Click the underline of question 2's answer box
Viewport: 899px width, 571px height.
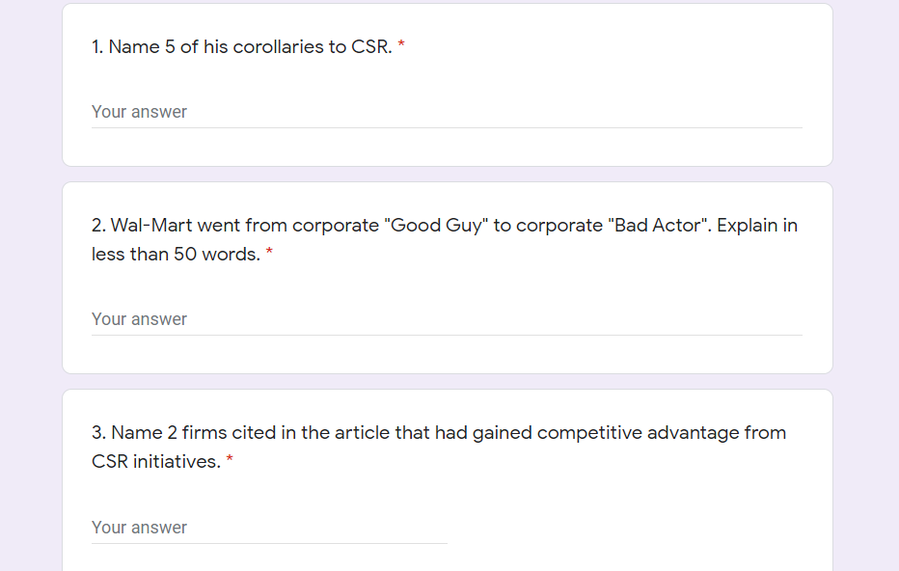point(446,332)
